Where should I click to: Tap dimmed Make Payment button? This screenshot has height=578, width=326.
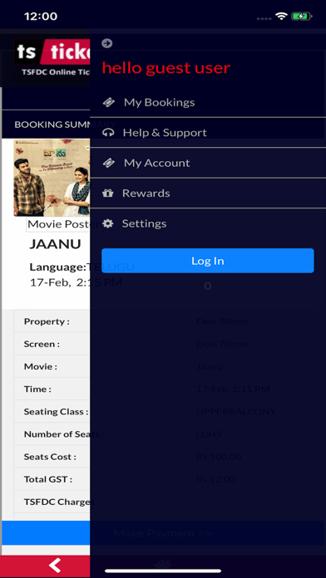click(x=163, y=532)
